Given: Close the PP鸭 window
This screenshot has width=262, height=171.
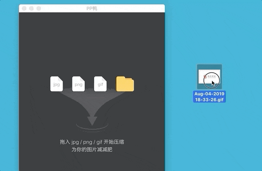Looking at the screenshot, I should [24, 8].
